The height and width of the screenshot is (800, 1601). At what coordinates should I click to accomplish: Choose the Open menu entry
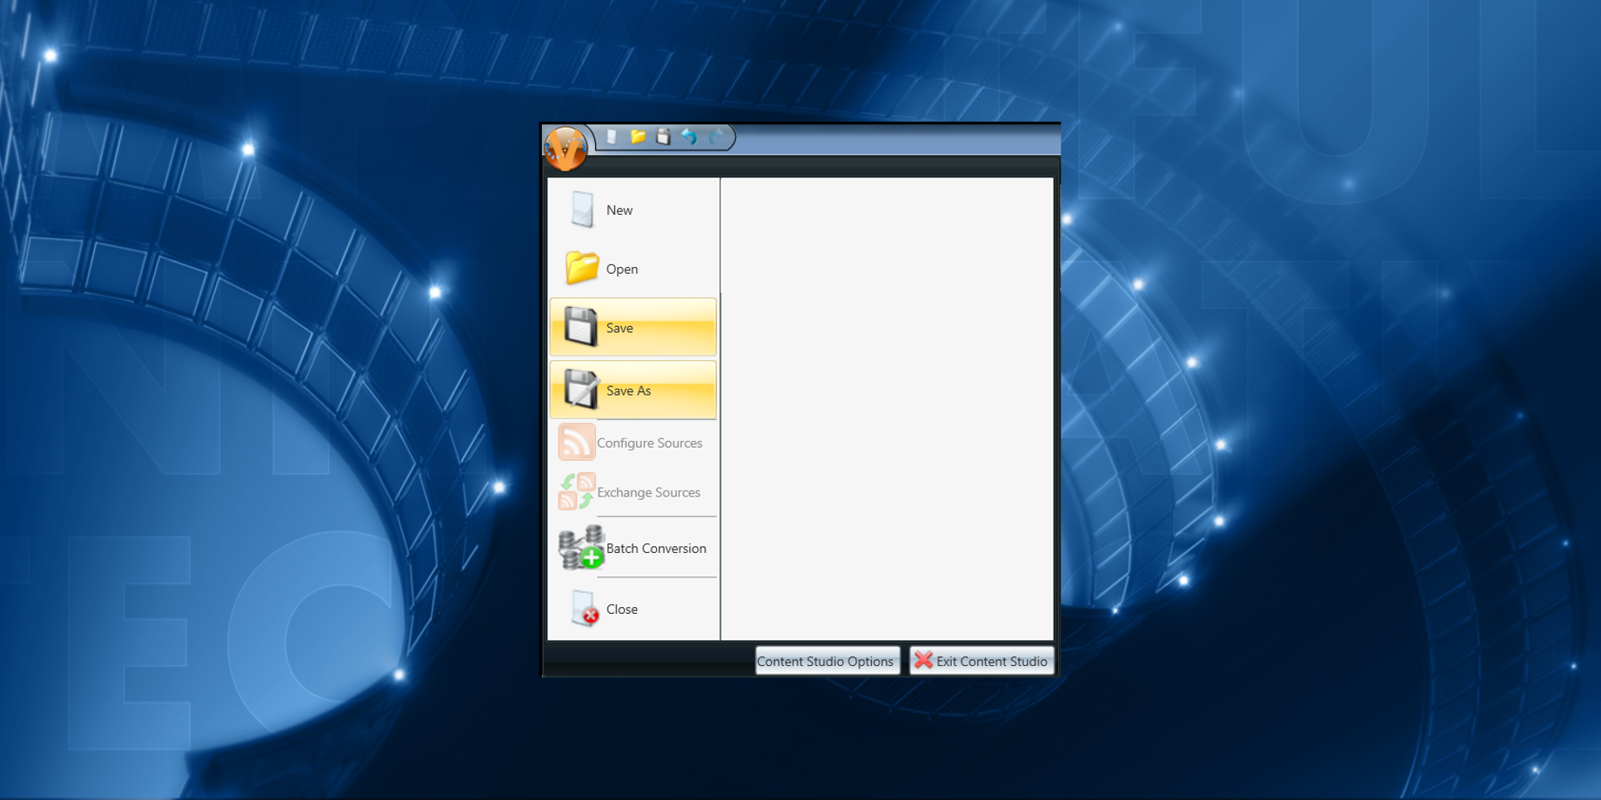click(x=633, y=269)
